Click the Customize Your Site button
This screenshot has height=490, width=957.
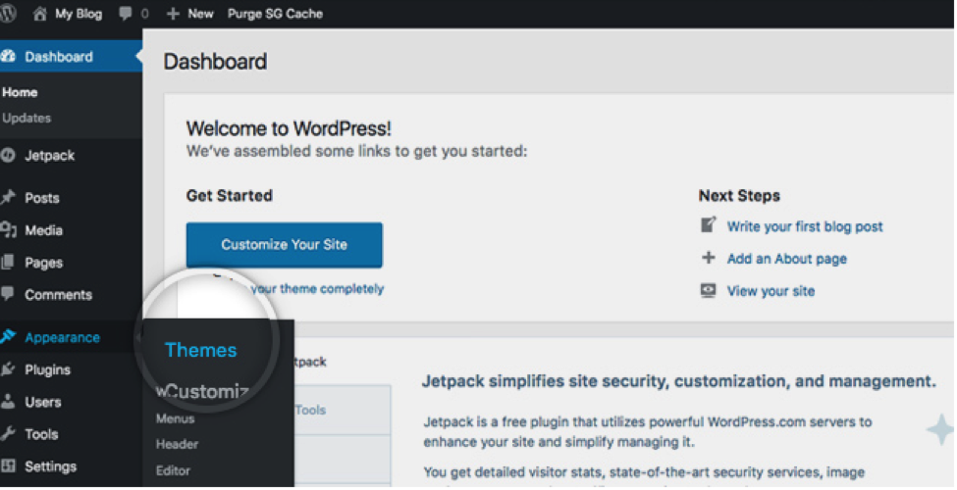(x=285, y=244)
